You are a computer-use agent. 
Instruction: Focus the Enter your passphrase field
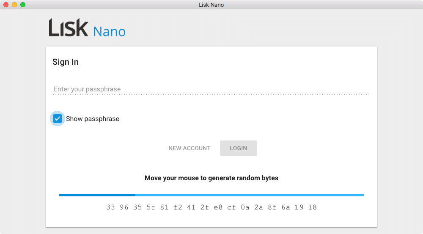pos(211,89)
